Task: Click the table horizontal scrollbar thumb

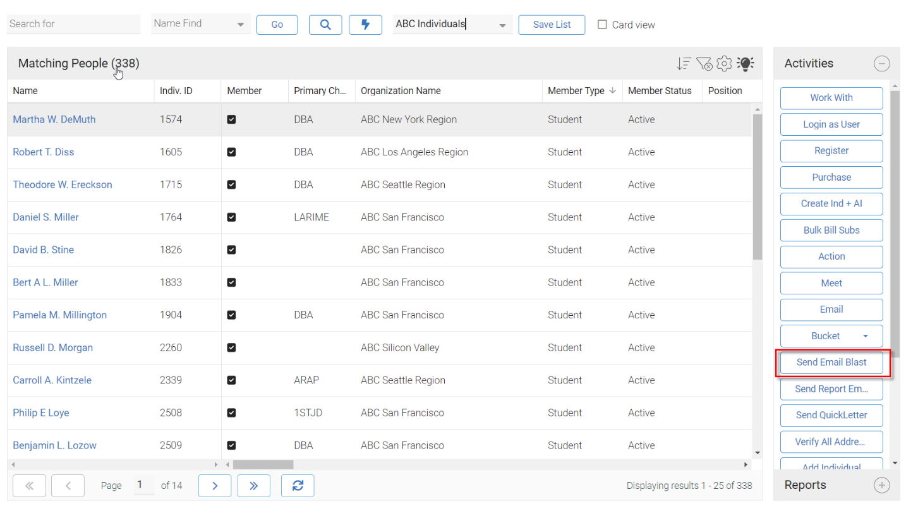Action: click(x=263, y=464)
